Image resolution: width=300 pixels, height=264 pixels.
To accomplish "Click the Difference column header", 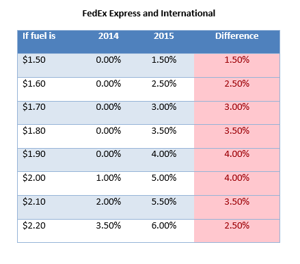I will tap(237, 36).
